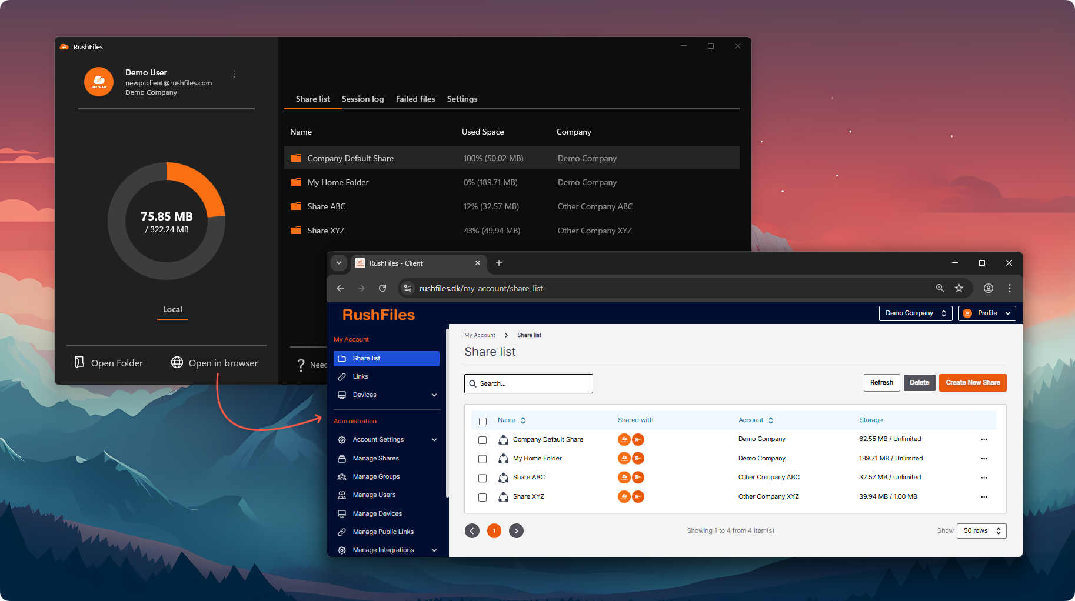Check the Company Default Share checkbox
Screen dimensions: 1075x601
[x=482, y=440]
